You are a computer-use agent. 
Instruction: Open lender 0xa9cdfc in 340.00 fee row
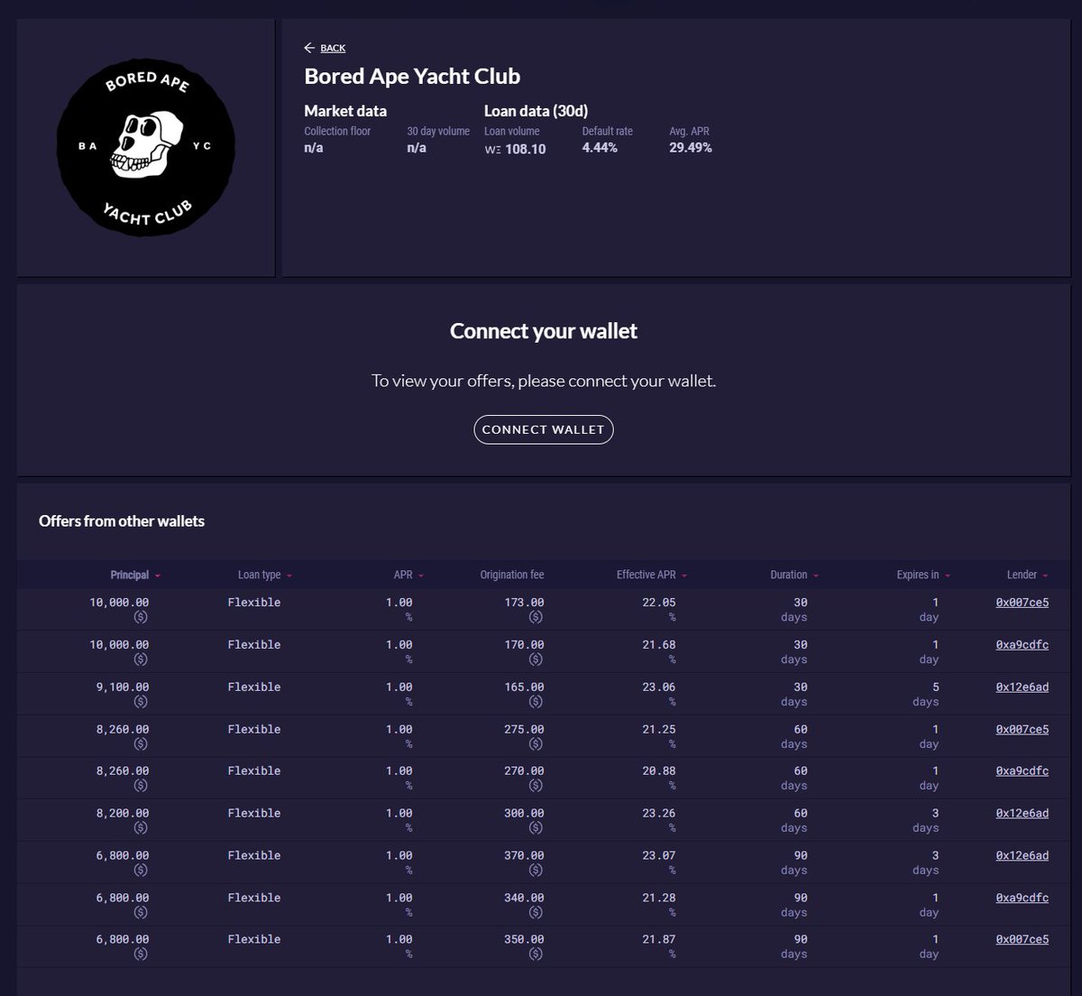[x=1022, y=899]
